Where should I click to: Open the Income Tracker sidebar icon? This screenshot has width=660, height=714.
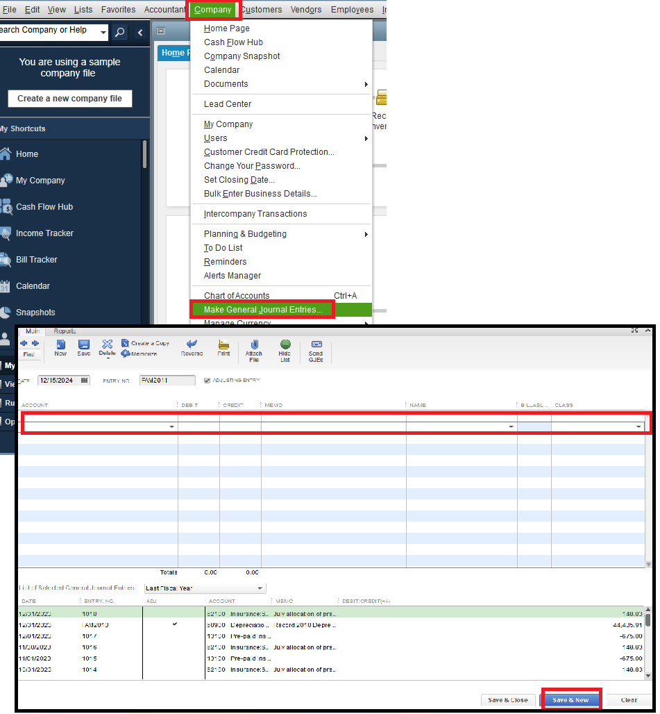(6, 233)
